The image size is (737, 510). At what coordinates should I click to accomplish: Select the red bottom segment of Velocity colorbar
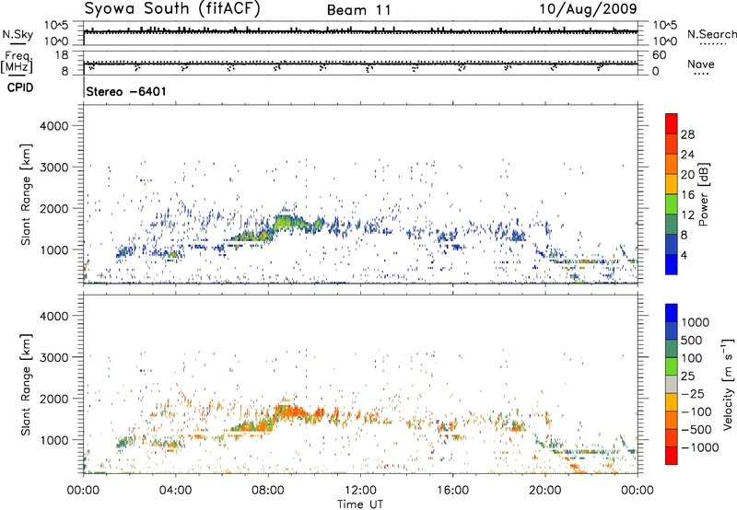tap(672, 456)
